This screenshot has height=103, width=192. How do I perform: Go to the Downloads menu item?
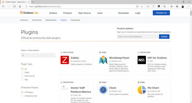coord(123,13)
